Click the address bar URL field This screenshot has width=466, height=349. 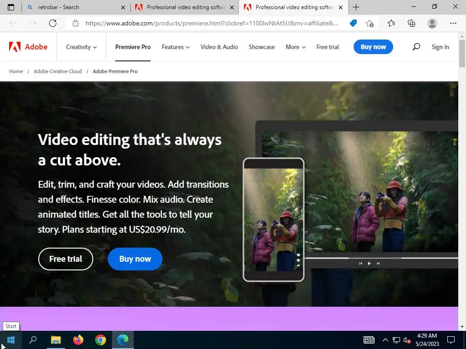(x=212, y=23)
